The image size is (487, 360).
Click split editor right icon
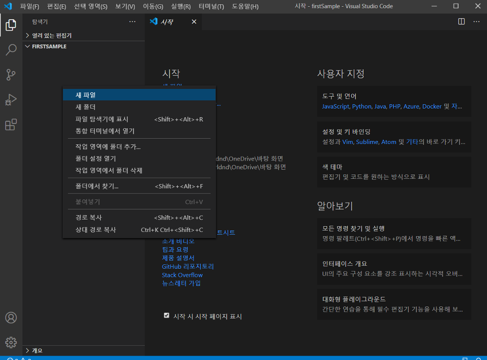[x=461, y=22]
